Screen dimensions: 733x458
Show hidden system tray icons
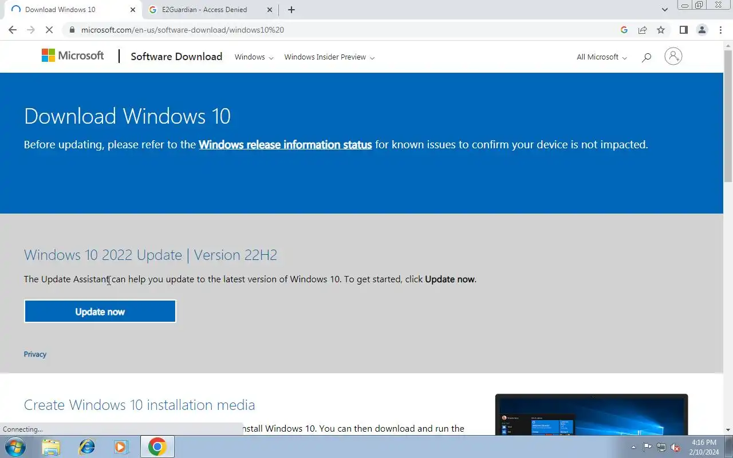click(633, 447)
